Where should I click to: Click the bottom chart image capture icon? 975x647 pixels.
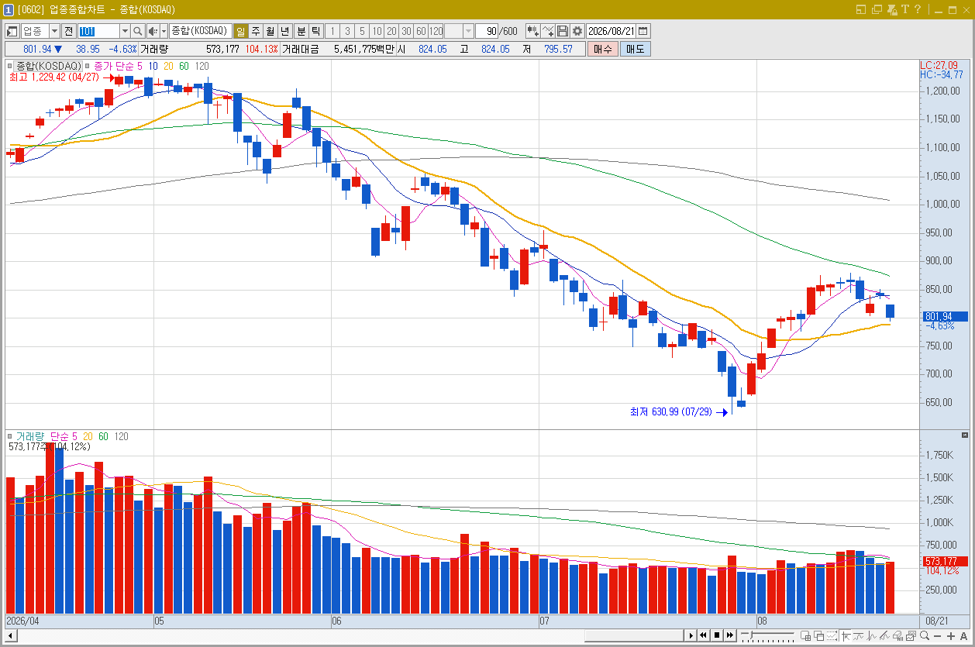[x=911, y=635]
